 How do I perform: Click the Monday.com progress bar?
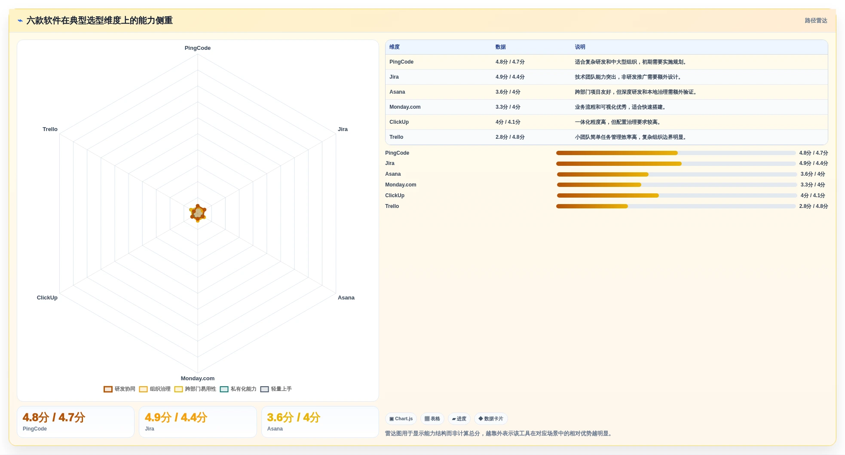click(x=677, y=185)
